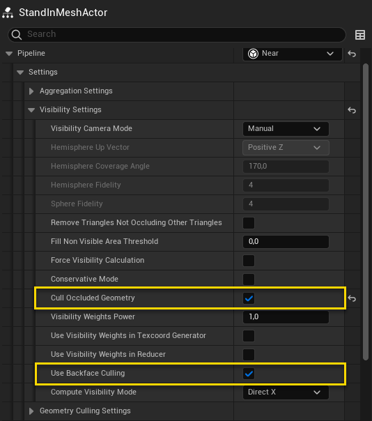This screenshot has height=421, width=372.
Task: Enable Use Visibility Weights in Texcoord Generator
Action: click(249, 336)
